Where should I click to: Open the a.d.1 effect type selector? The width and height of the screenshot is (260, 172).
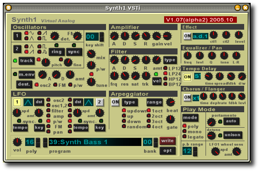coord(200,36)
